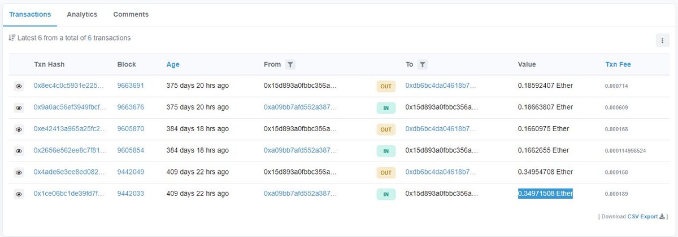Click age 384 days in block 9605854 row
678x237 pixels.
(198, 150)
